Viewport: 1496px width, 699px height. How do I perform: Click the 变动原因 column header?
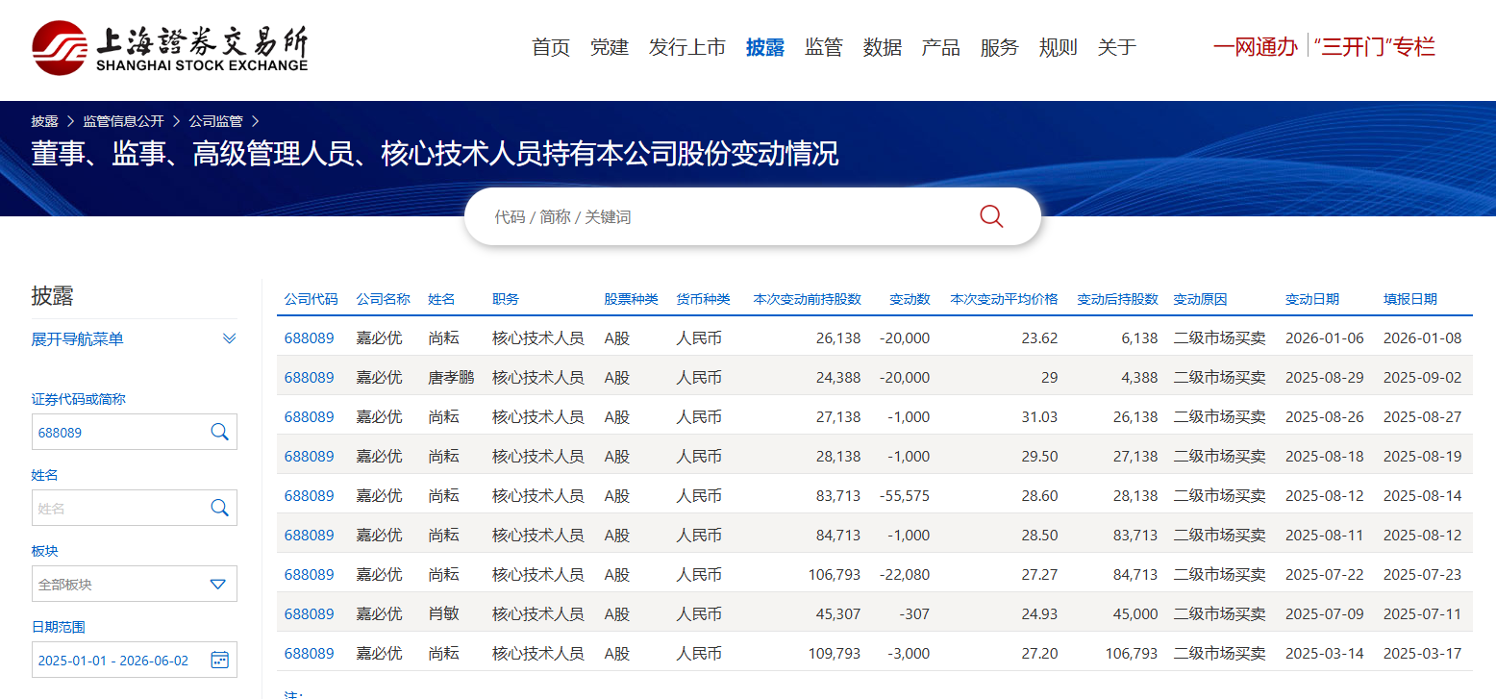[x=1200, y=299]
